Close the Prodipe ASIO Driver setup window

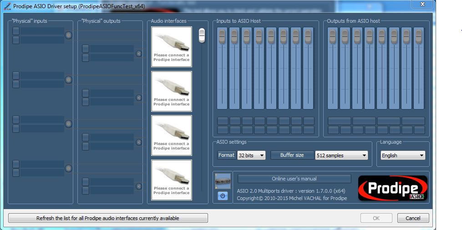[x=422, y=4]
